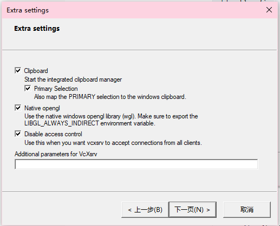This screenshot has width=280, height=226.
Task: Uncheck the Clipboard checkbox
Action: [18, 70]
